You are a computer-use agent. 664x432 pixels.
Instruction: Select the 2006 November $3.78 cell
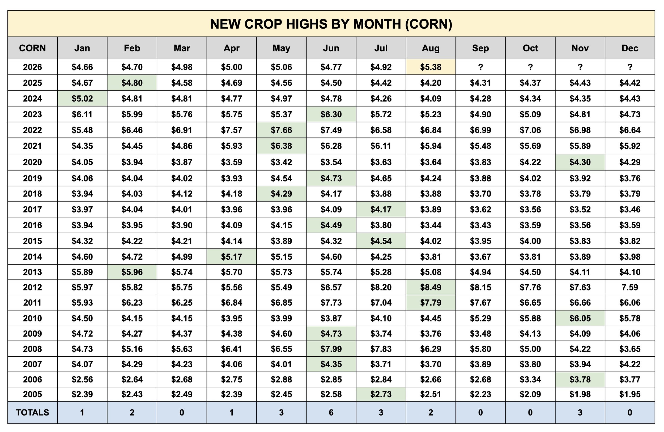[x=580, y=379]
